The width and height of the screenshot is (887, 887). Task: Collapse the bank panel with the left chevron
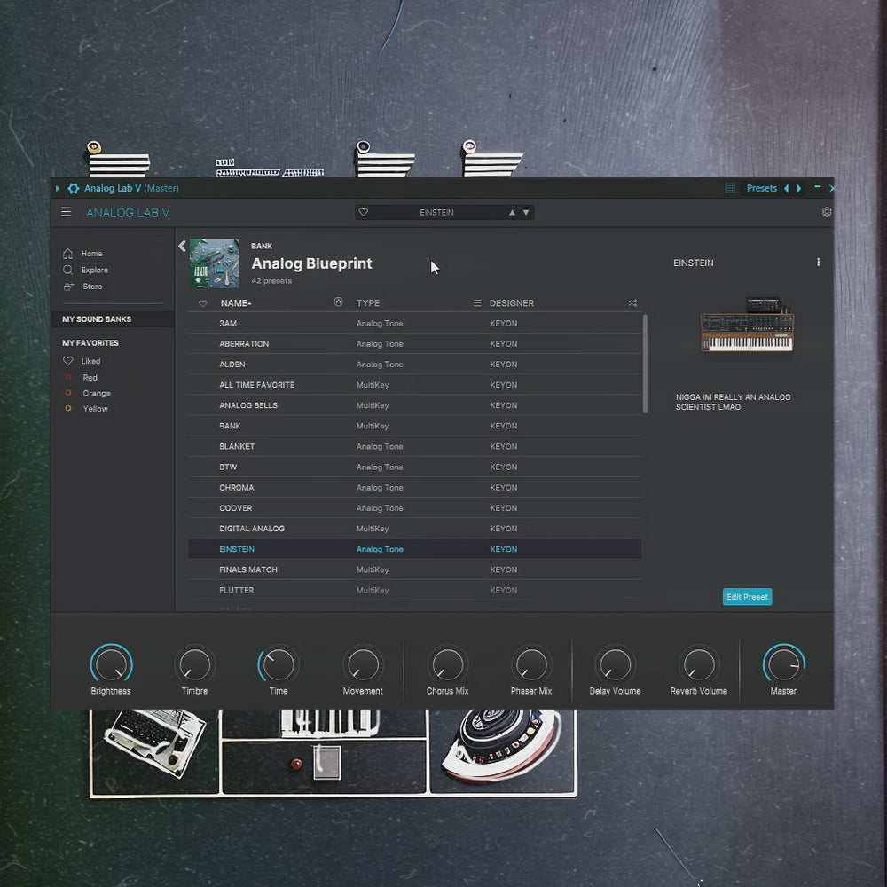click(182, 246)
